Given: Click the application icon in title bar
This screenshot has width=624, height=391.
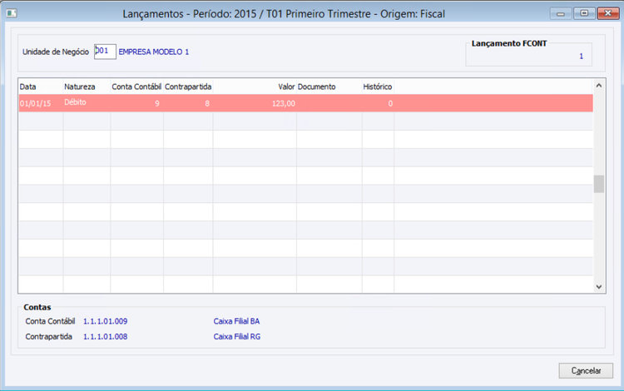Looking at the screenshot, I should pyautogui.click(x=12, y=13).
